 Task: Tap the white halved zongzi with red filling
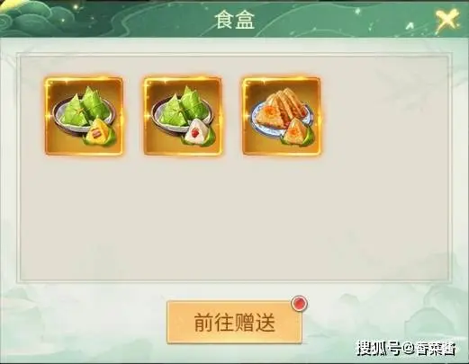[199, 132]
